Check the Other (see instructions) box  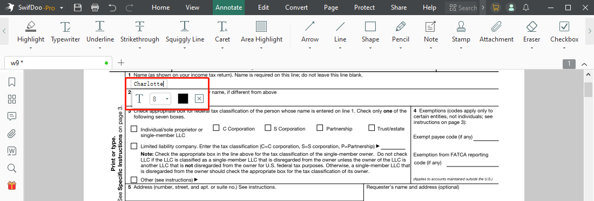134,179
